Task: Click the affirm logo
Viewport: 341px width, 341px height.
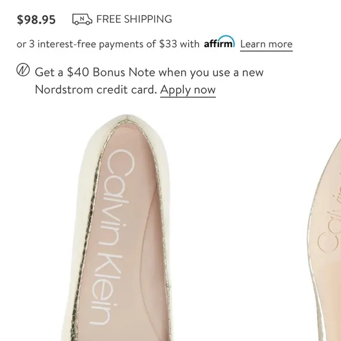Action: (219, 42)
